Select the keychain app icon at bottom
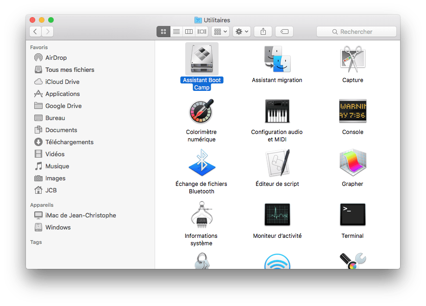 coord(201,261)
